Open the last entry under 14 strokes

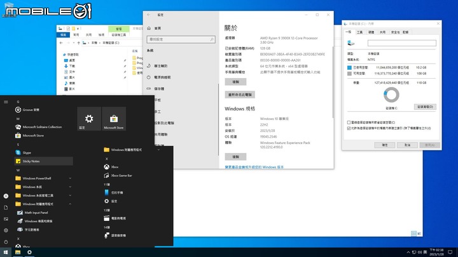pyautogui.click(x=114, y=235)
